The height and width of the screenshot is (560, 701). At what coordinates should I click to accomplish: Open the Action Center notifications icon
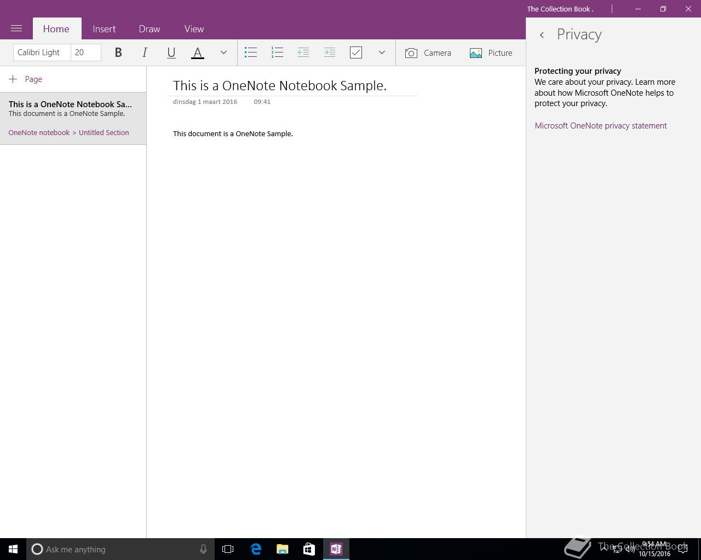click(683, 549)
